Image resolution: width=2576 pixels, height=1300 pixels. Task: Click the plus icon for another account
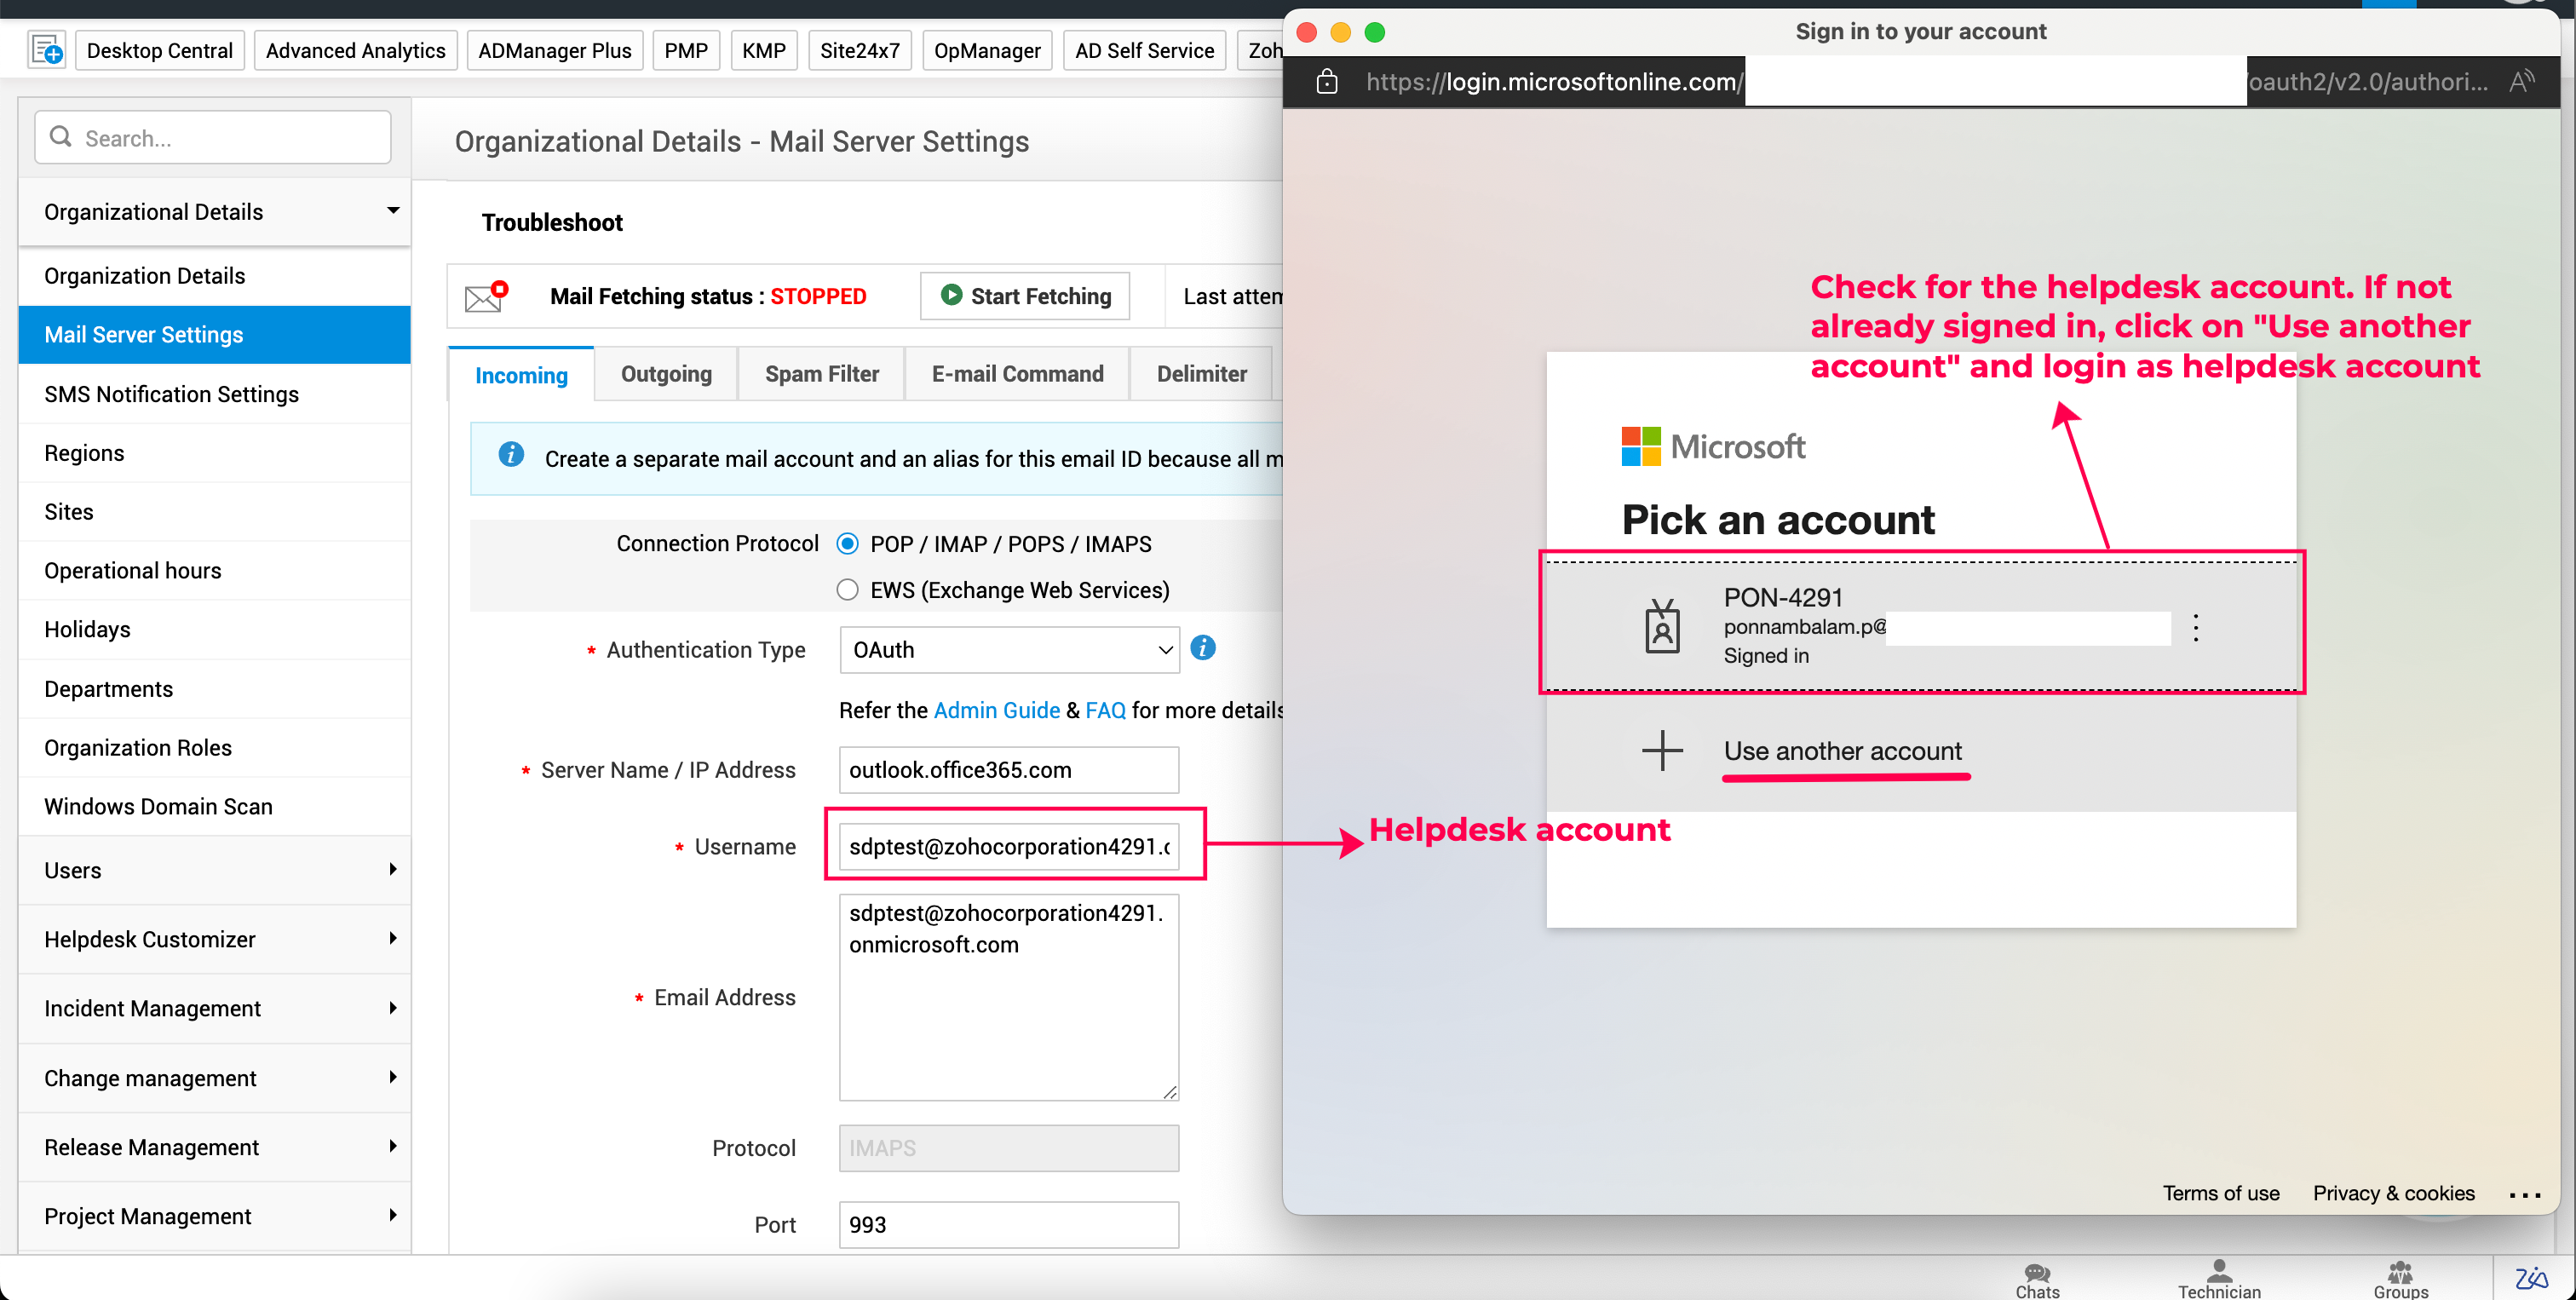click(x=1662, y=750)
